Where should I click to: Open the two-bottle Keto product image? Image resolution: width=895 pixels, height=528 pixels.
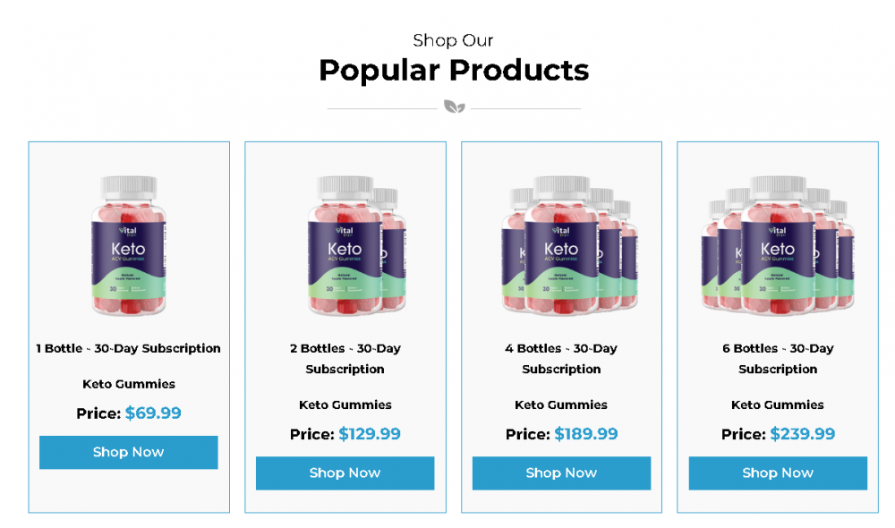tap(357, 245)
